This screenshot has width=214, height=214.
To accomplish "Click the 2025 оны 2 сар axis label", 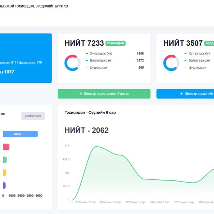I will (x=159, y=202).
